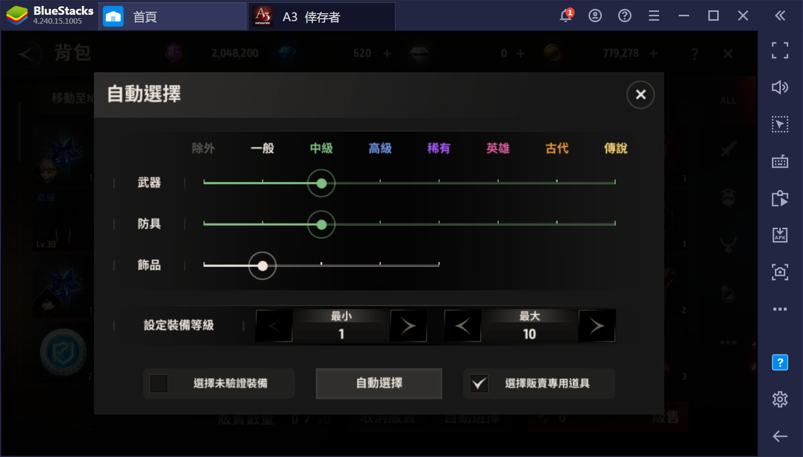Open BlueStacks settings gear
This screenshot has height=457, width=803.
tap(780, 399)
